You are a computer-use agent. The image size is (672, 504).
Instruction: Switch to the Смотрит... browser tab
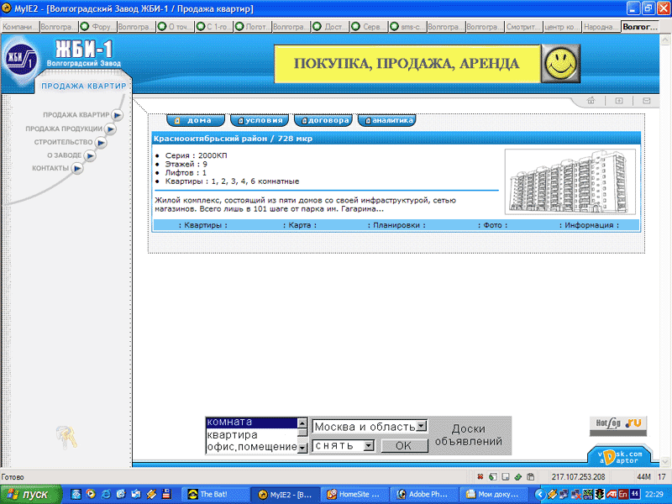point(522,27)
